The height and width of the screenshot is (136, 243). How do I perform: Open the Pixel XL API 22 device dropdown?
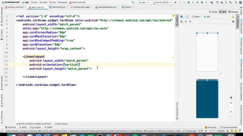click(162, 2)
